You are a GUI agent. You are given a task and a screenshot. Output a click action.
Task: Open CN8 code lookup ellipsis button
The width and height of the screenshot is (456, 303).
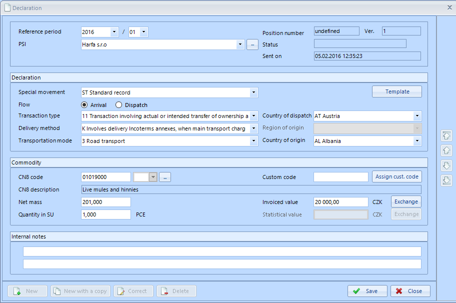coord(165,177)
